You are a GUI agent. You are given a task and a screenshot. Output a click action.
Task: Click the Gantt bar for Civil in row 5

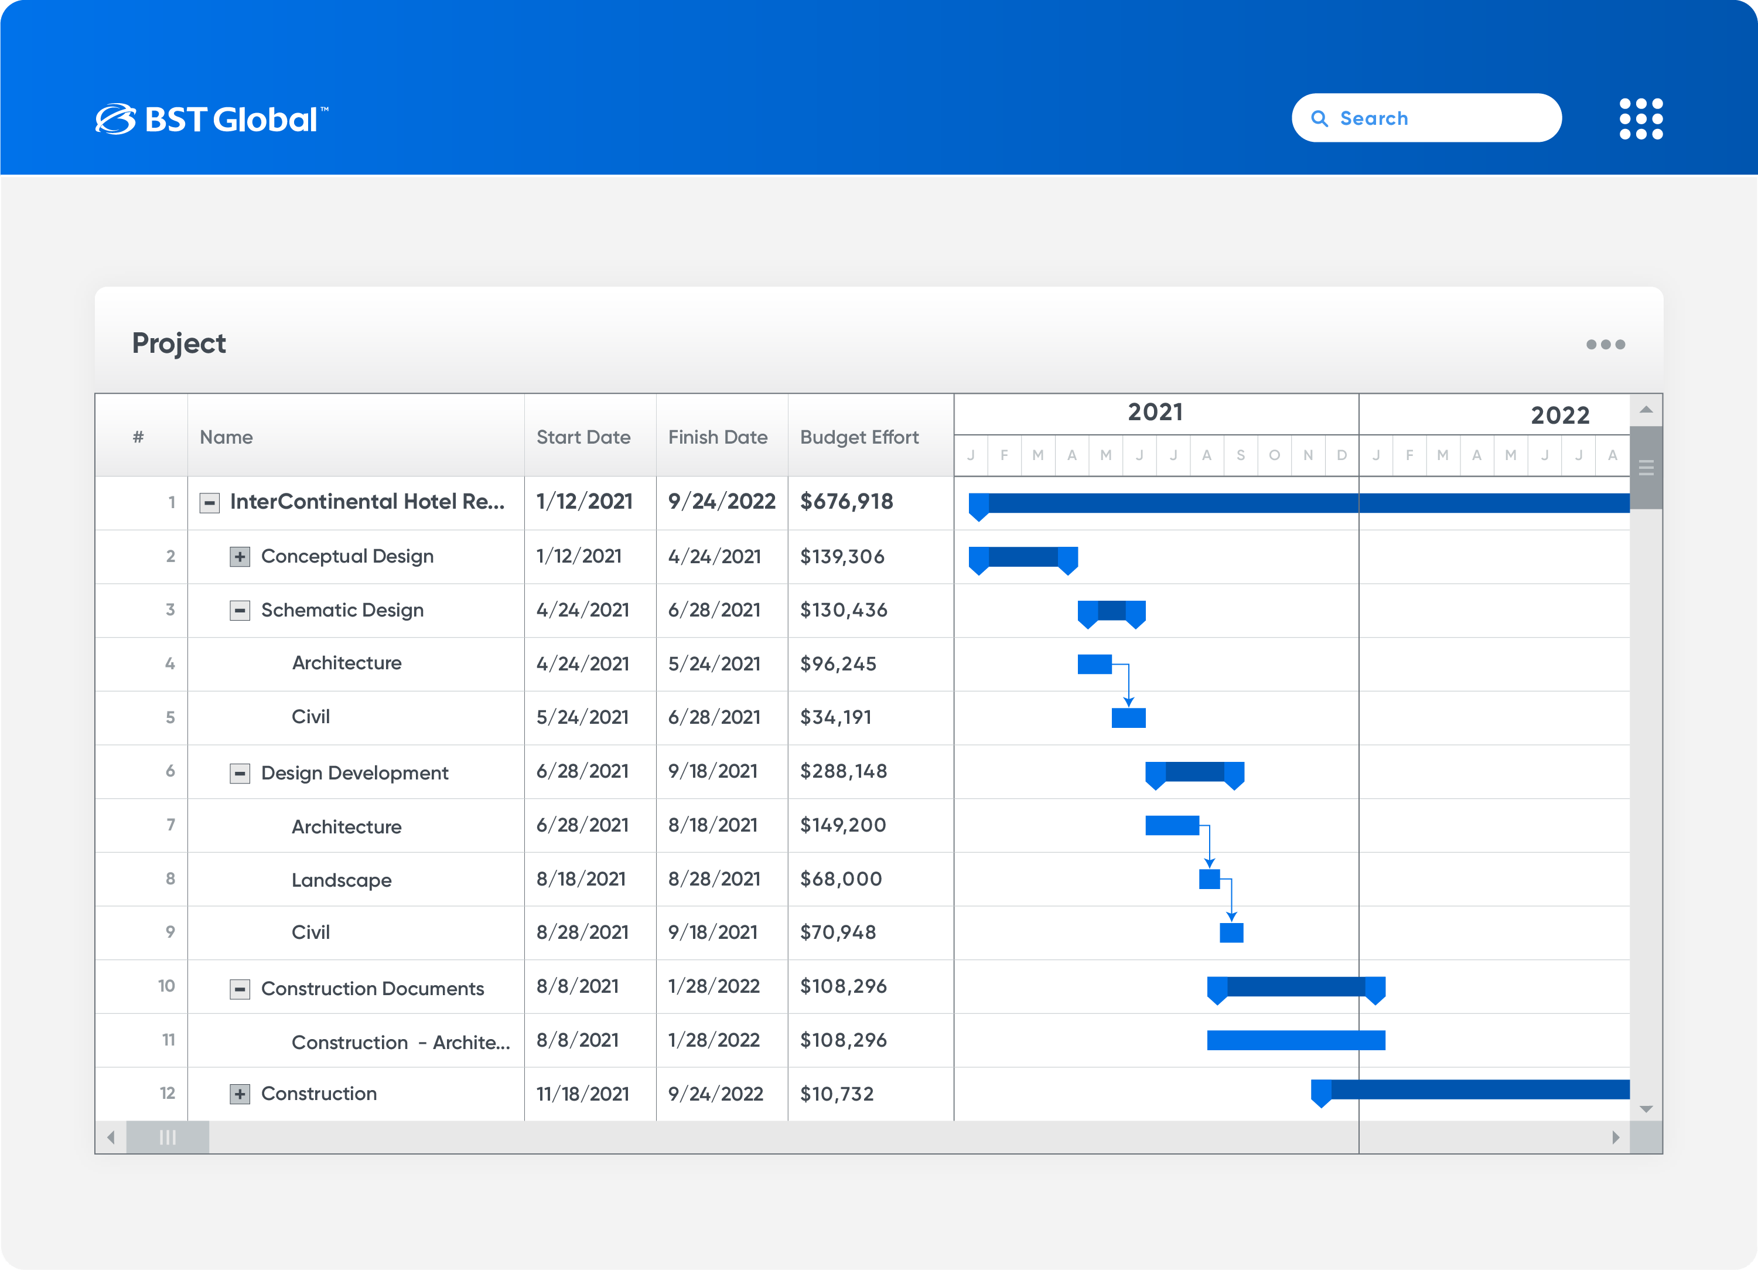(1129, 718)
